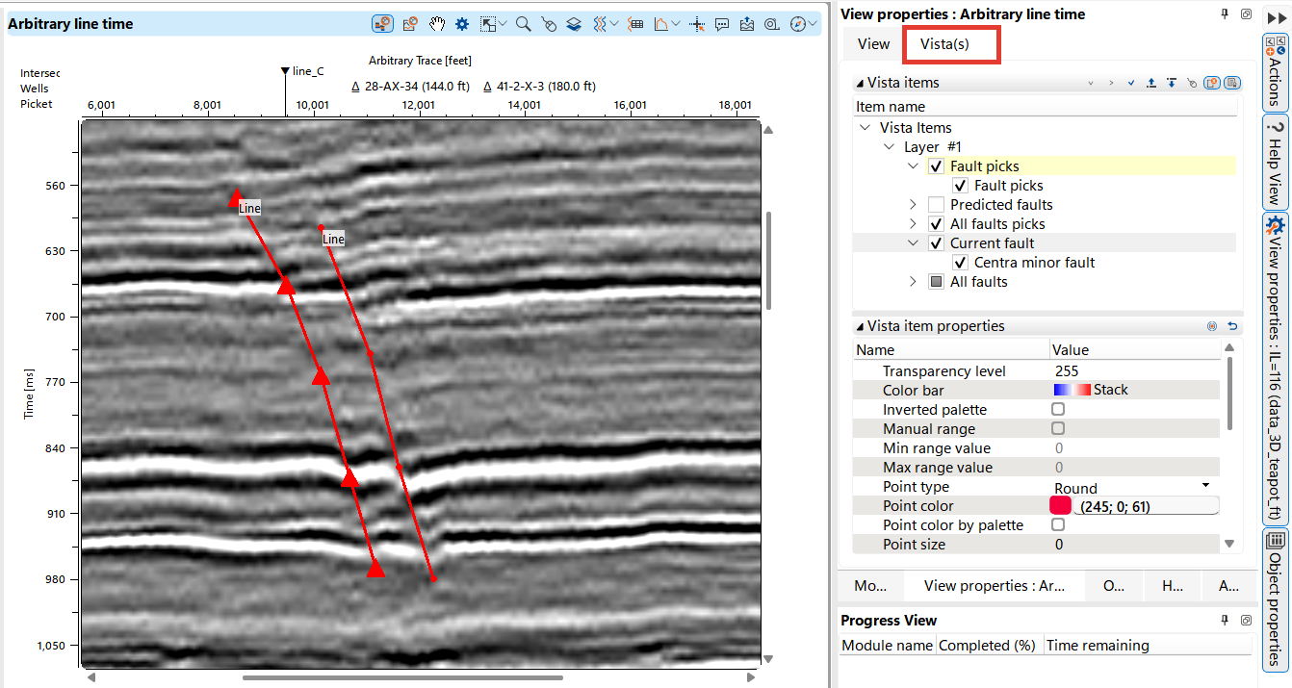Expand the All faults picks item
Screen dimensions: 1292x688
[x=912, y=223]
